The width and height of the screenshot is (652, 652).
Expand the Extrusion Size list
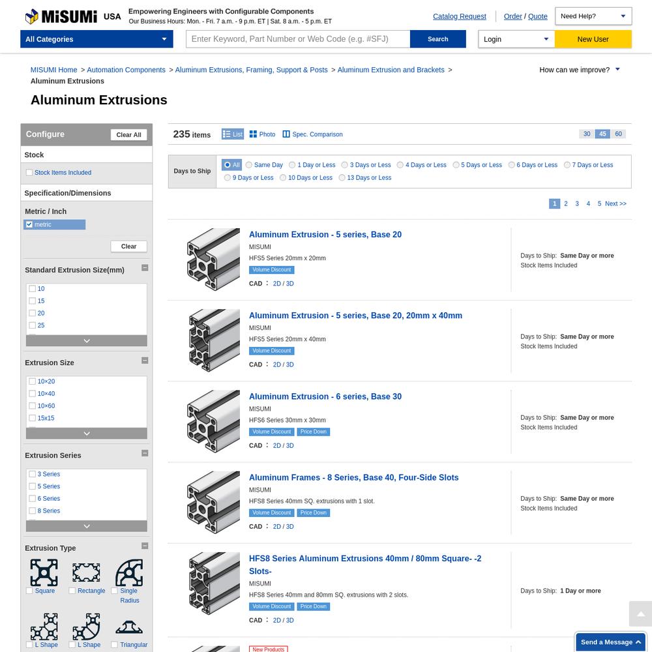[x=87, y=434]
